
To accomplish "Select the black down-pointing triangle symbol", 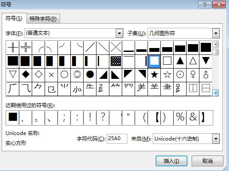I will tap(206, 61).
